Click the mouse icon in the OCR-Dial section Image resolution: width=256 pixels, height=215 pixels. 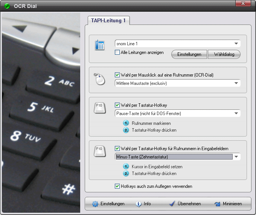point(99,80)
